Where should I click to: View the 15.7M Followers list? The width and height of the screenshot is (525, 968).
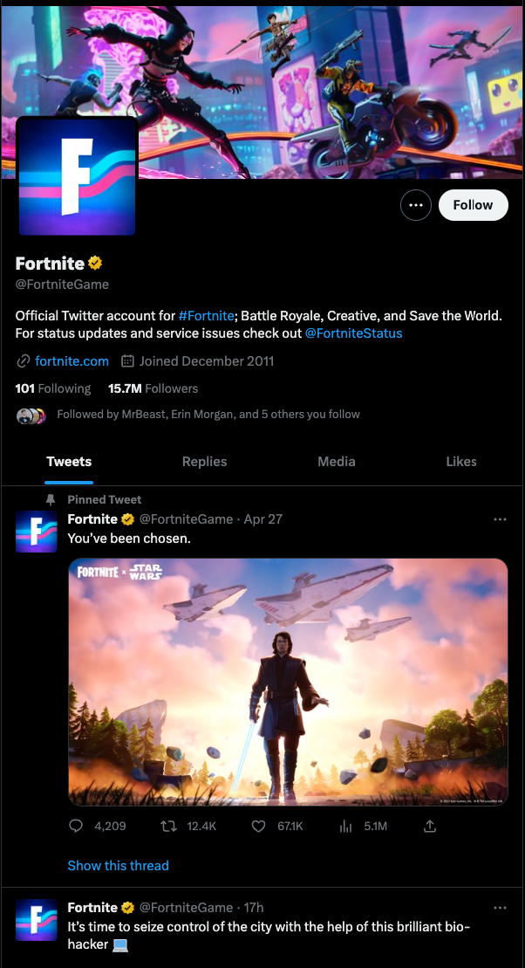pyautogui.click(x=153, y=388)
